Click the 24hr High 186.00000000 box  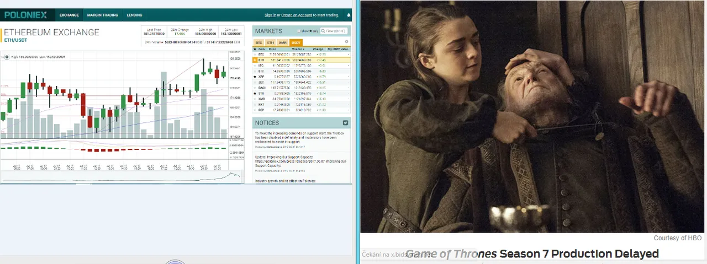coord(205,32)
